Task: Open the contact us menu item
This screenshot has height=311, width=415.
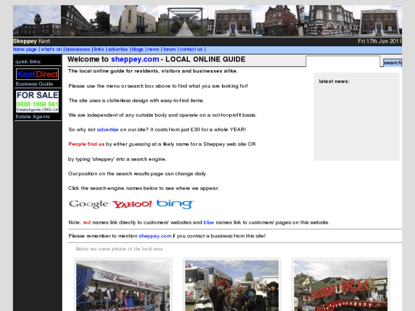Action: (191, 49)
